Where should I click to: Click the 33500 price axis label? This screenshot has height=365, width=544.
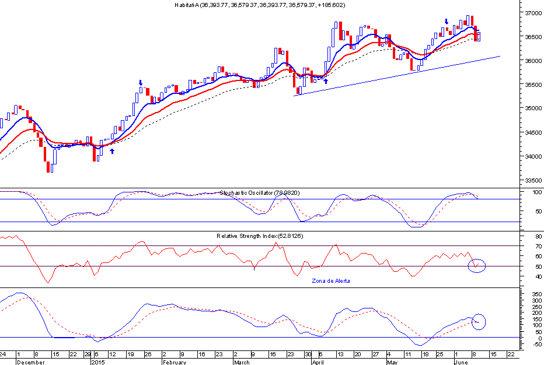click(533, 180)
